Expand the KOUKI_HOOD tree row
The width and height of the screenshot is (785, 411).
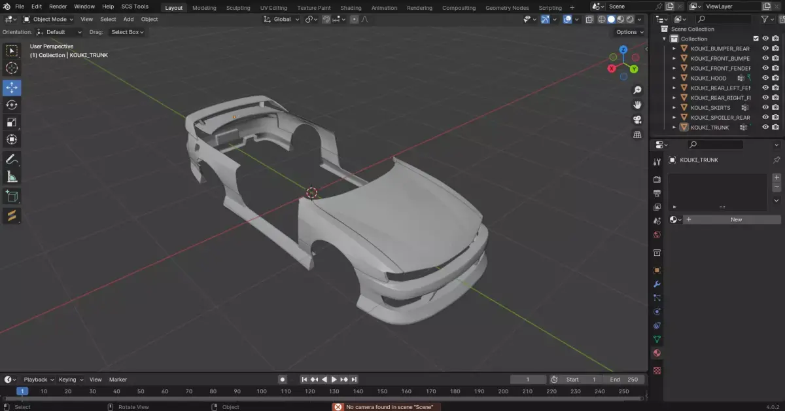[674, 78]
